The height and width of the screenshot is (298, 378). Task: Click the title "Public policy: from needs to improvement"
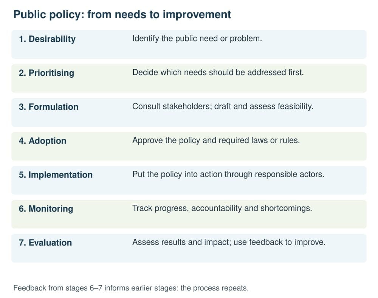122,15
